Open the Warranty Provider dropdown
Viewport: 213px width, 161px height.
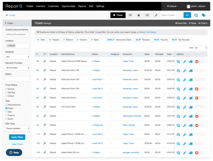(17, 67)
